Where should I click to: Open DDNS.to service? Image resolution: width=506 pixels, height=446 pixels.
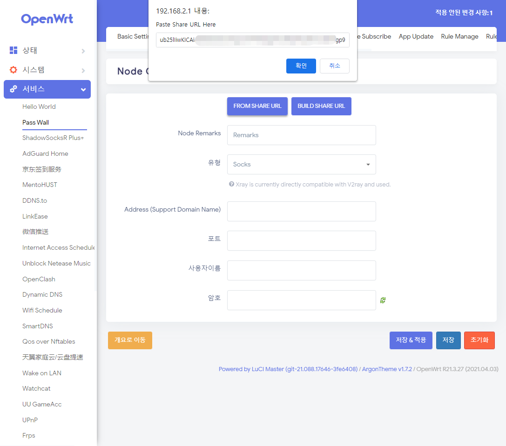(34, 200)
